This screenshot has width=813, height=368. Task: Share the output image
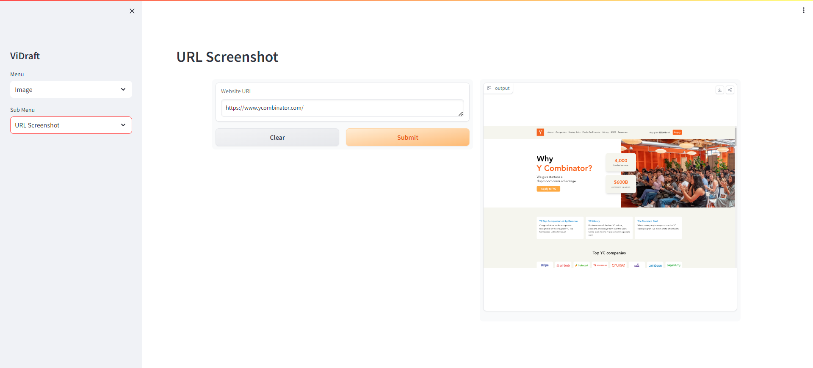point(730,90)
